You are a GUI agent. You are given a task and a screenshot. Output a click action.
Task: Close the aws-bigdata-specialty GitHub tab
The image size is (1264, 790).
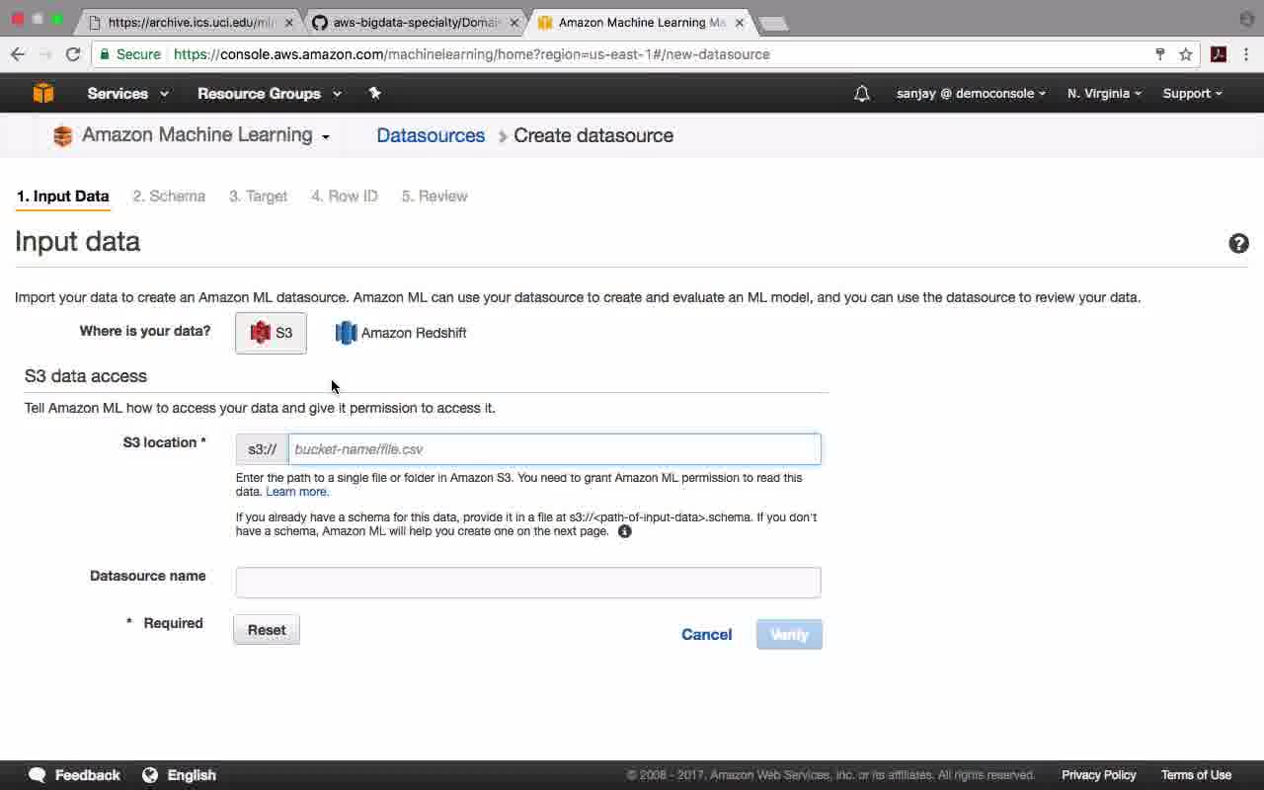click(x=514, y=23)
